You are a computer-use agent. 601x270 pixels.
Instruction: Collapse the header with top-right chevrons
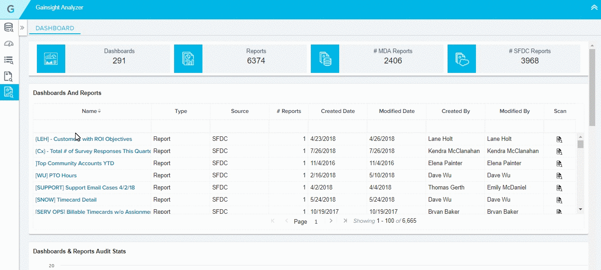593,8
